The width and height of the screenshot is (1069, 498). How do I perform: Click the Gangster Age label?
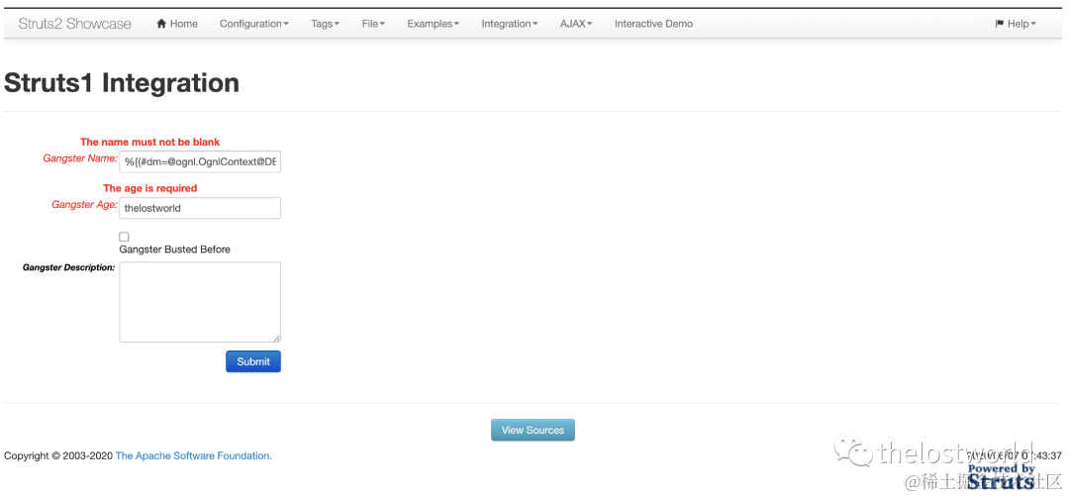(85, 204)
